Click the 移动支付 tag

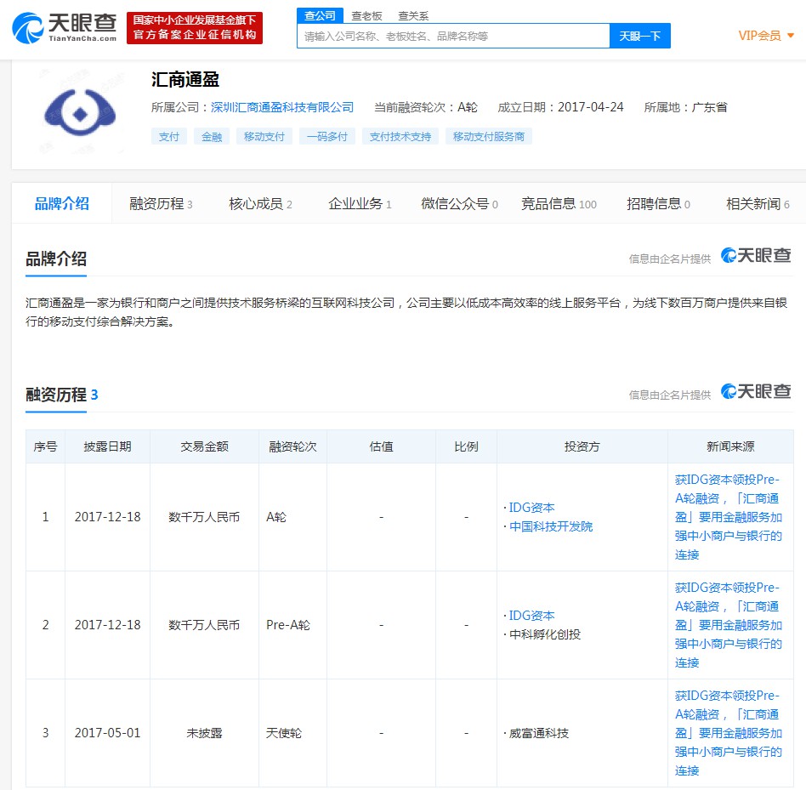pyautogui.click(x=264, y=137)
